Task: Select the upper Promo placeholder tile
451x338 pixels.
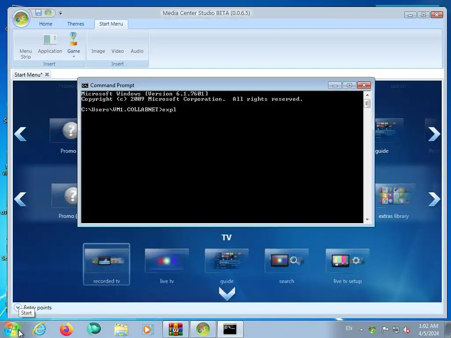Action: (x=64, y=136)
